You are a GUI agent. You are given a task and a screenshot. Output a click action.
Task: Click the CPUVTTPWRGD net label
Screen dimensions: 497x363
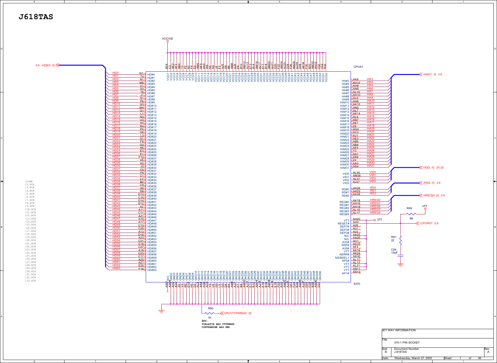235,313
